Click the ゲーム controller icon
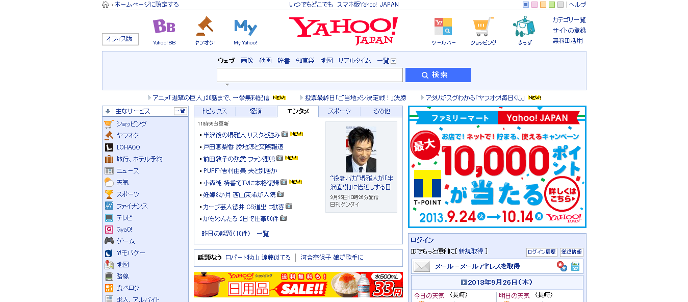The image size is (688, 302). coord(109,241)
